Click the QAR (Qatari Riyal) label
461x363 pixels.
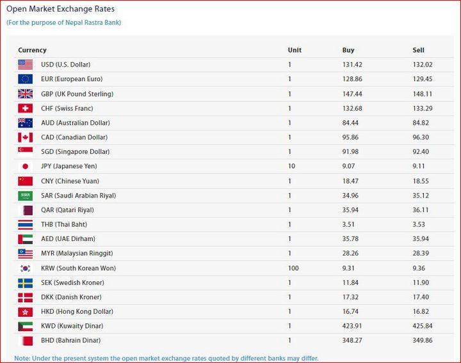pyautogui.click(x=68, y=210)
